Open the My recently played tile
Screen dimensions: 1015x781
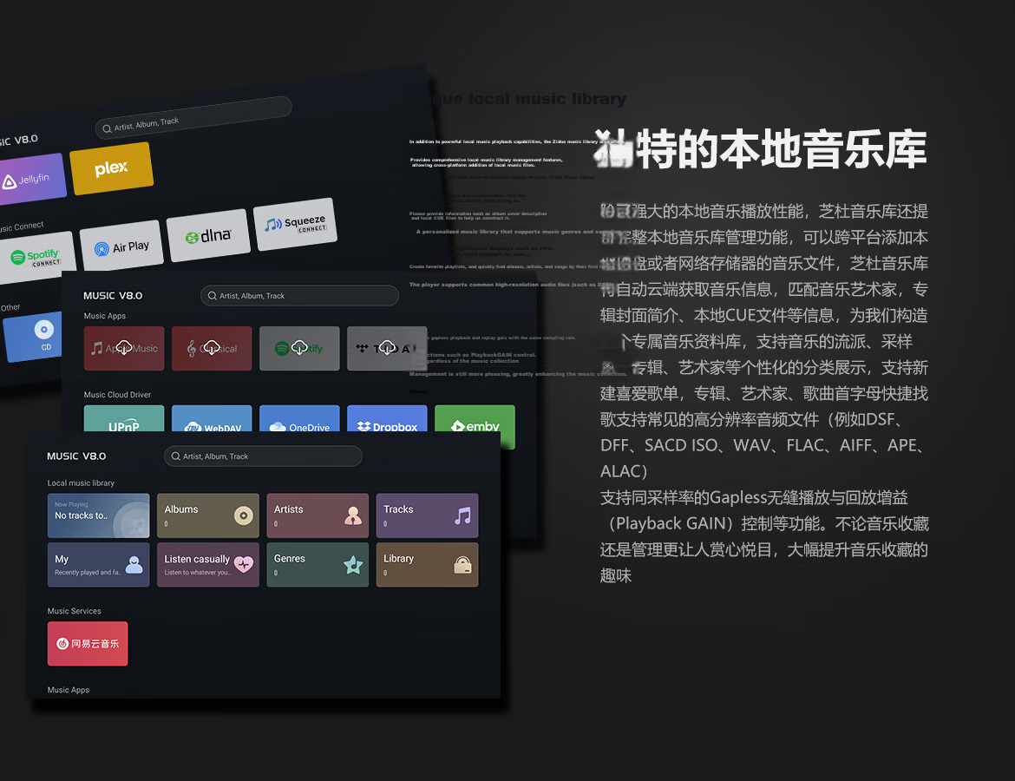98,565
